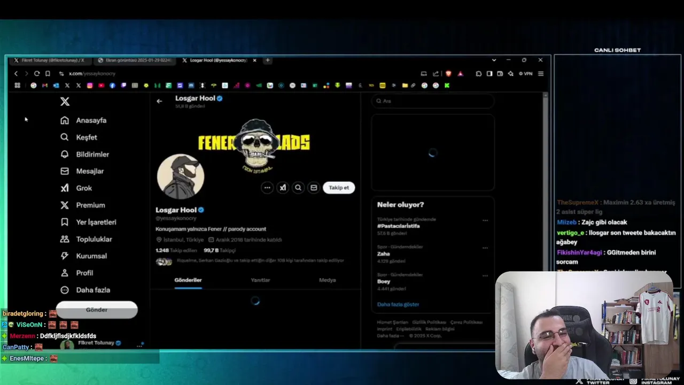Screen dimensions: 684x385
Task: Open Kurumsal in the sidebar
Action: [83, 256]
